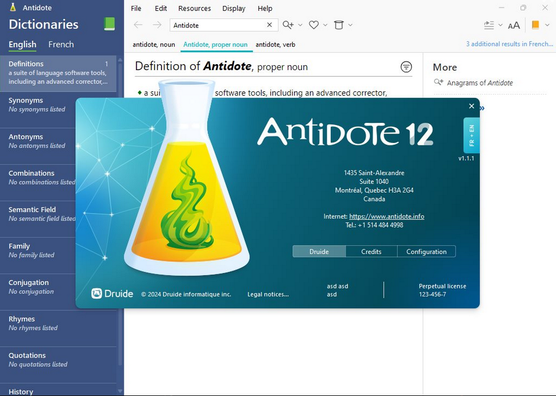Click the anagram search icon under More
556x396 pixels.
coord(438,83)
